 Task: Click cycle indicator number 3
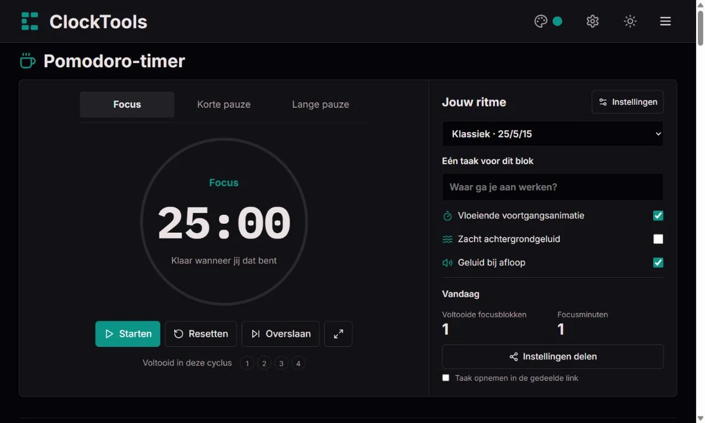(x=281, y=364)
